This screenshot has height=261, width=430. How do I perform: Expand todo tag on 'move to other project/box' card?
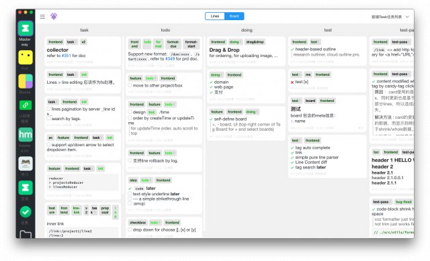coord(150,79)
